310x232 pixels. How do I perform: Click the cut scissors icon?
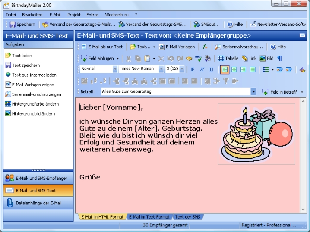coord(128,58)
